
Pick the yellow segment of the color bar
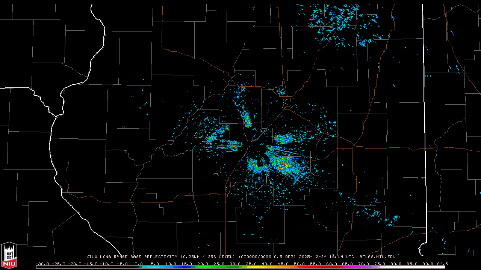tap(259, 267)
